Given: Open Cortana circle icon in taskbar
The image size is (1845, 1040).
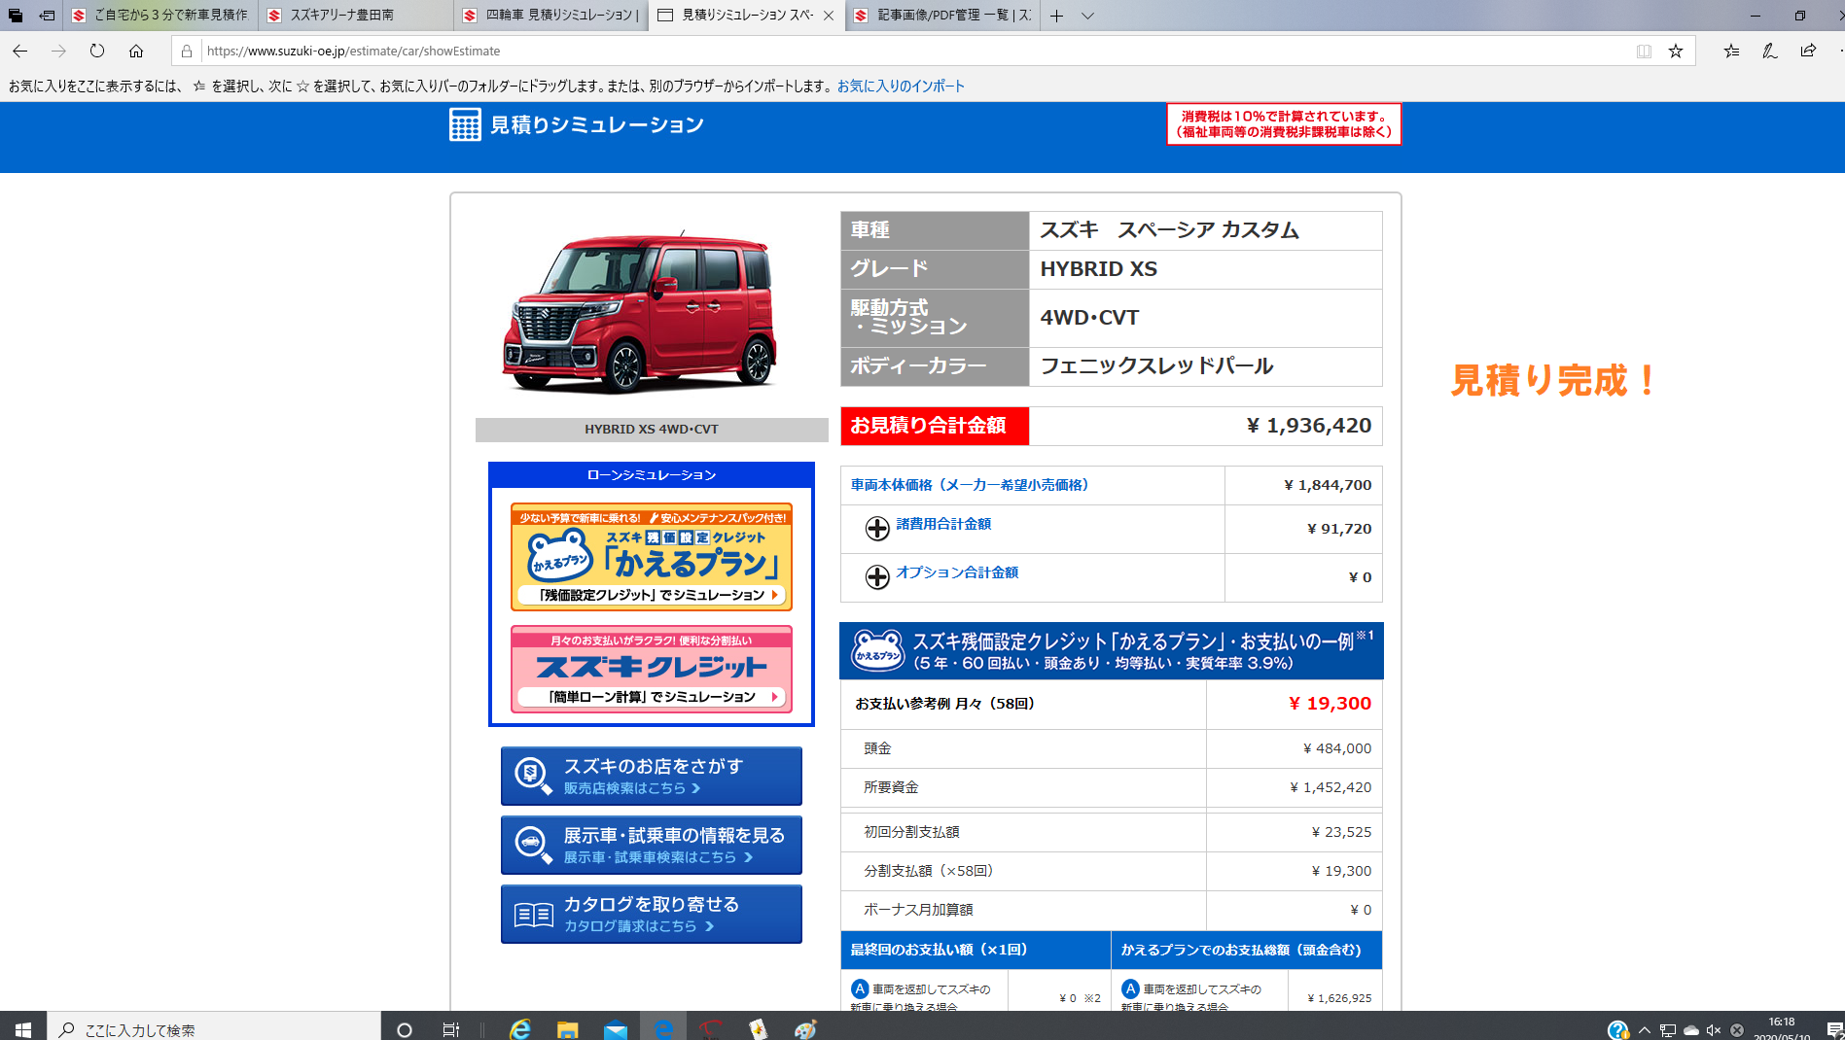Looking at the screenshot, I should point(405,1028).
